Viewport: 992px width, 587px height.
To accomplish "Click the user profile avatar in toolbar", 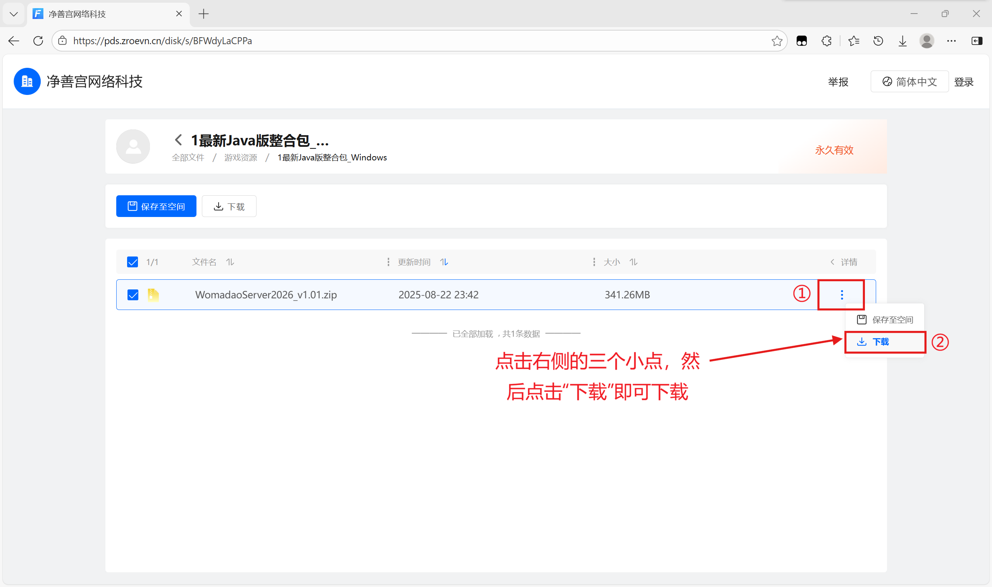I will point(927,41).
